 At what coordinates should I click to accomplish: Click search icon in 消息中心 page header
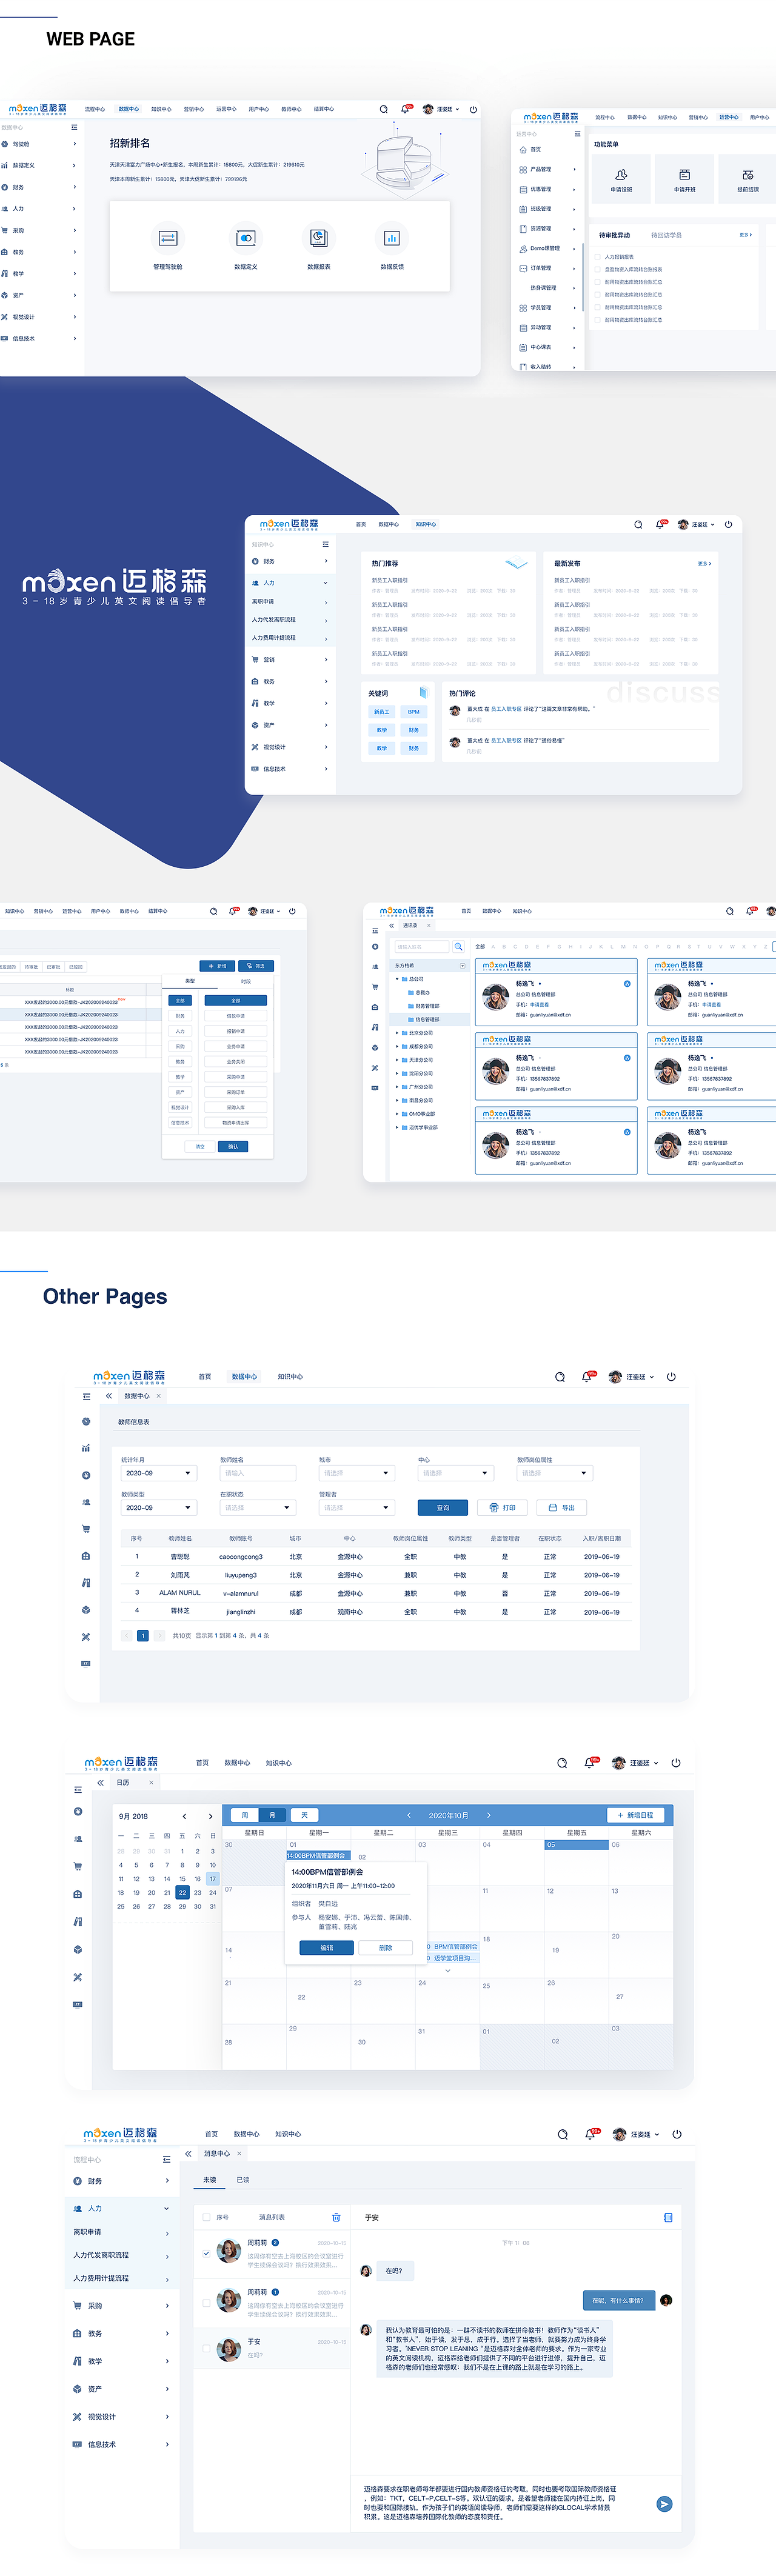click(x=563, y=2134)
